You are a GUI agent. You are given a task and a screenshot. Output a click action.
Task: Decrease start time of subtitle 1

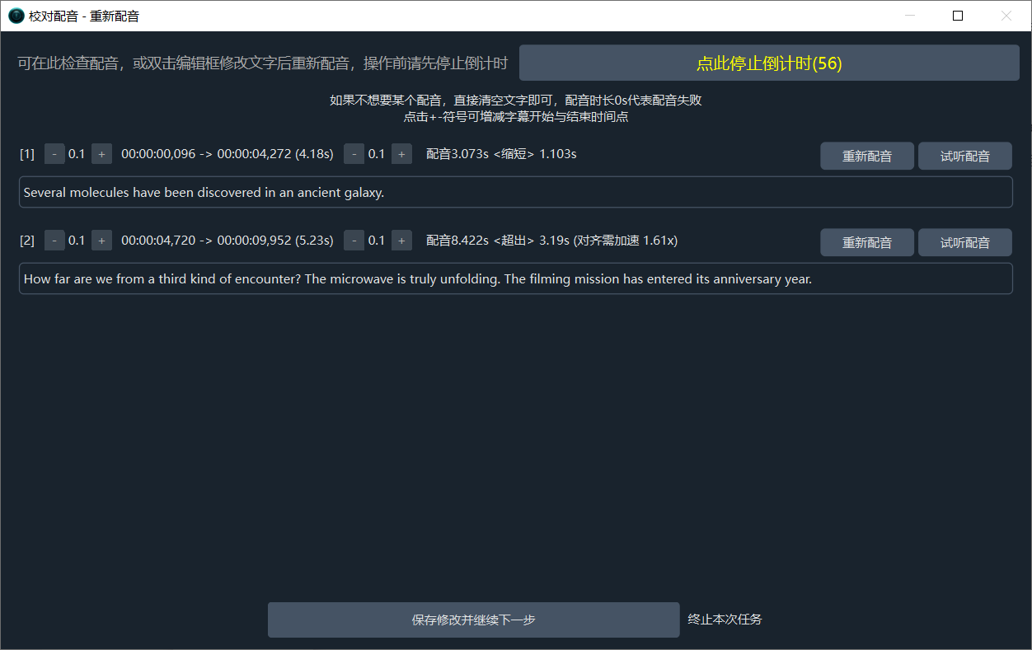[54, 154]
